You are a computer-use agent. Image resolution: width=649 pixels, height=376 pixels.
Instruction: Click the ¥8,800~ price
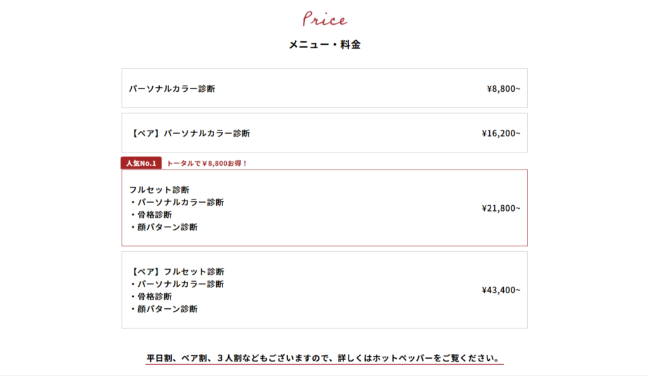point(503,89)
